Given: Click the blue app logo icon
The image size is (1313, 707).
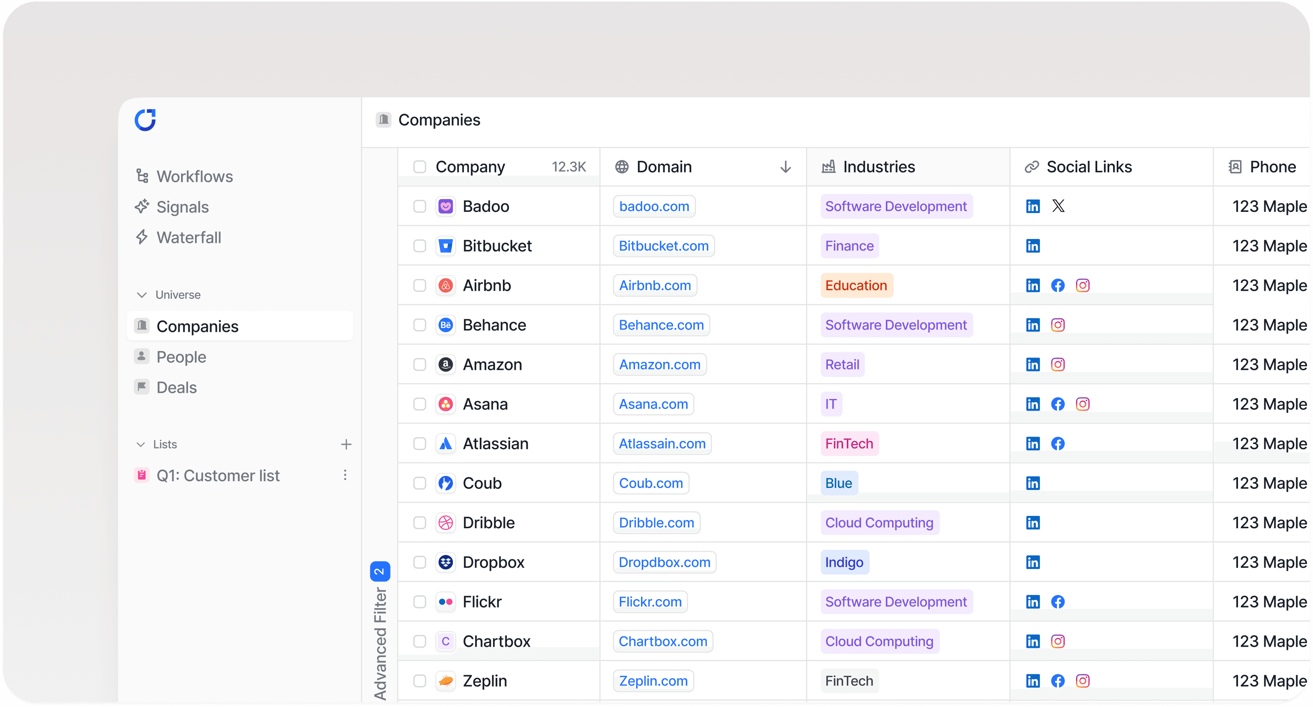Looking at the screenshot, I should [145, 120].
